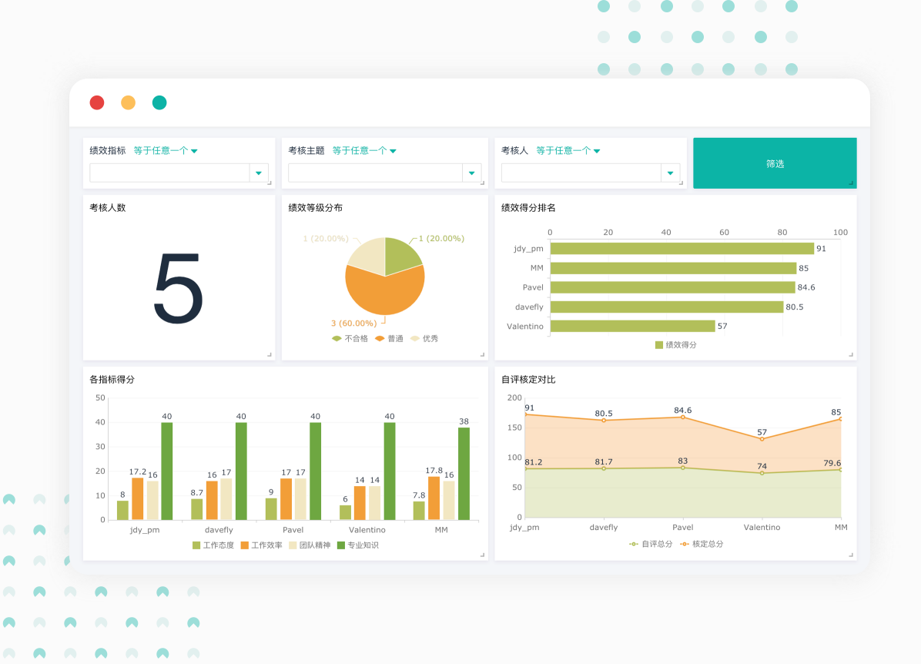921x664 pixels.
Task: Expand the 绩效指标 value combo box arrow
Action: coord(259,173)
